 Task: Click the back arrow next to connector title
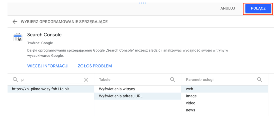[15, 22]
